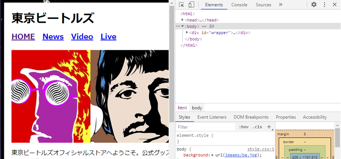Open the Video navigation link
Viewport: 341px width, 159px height.
pos(82,37)
